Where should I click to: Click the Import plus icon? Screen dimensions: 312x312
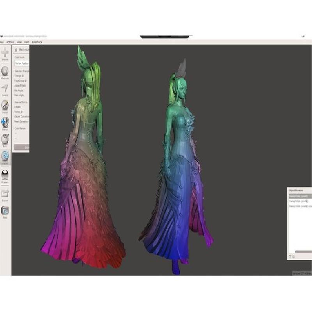[5, 53]
